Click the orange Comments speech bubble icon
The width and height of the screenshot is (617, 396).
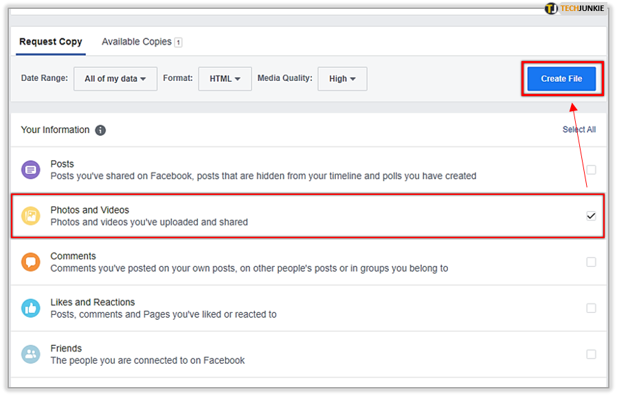(x=31, y=262)
